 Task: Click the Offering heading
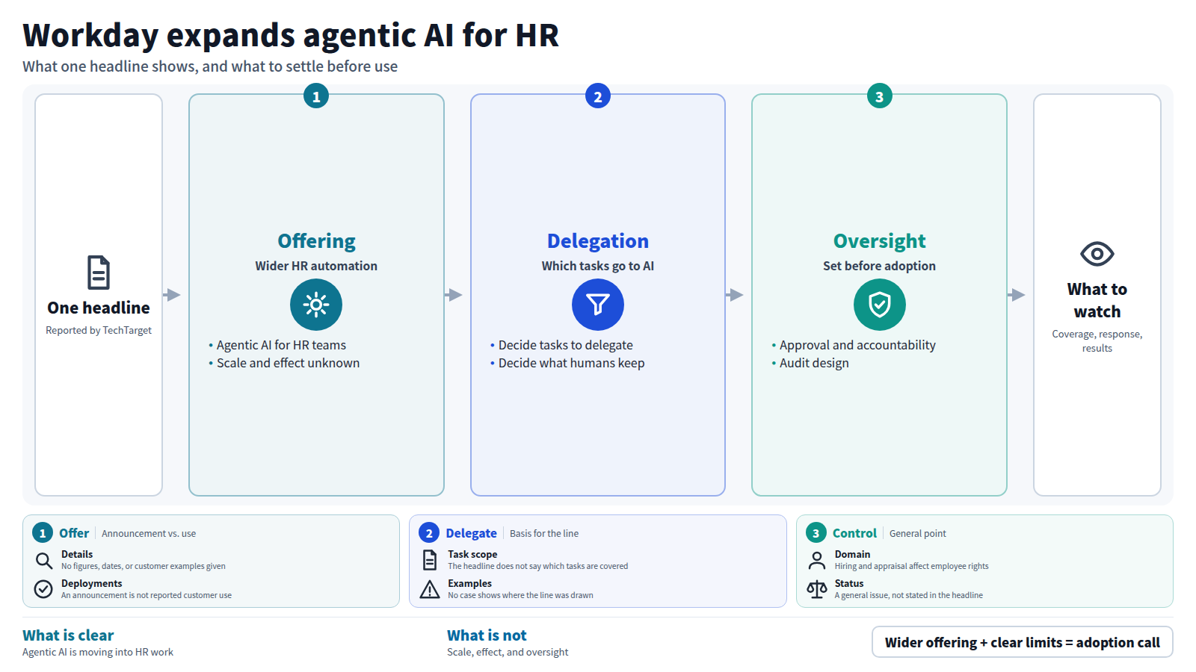tap(316, 241)
